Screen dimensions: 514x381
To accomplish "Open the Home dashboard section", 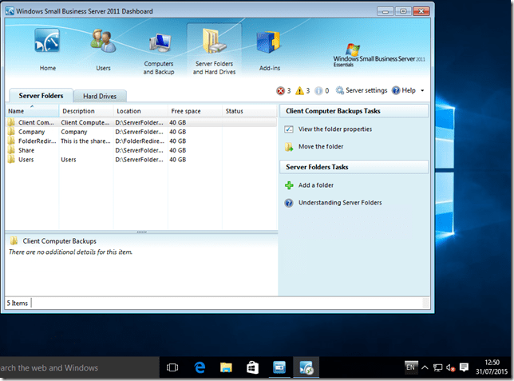I will (47, 50).
